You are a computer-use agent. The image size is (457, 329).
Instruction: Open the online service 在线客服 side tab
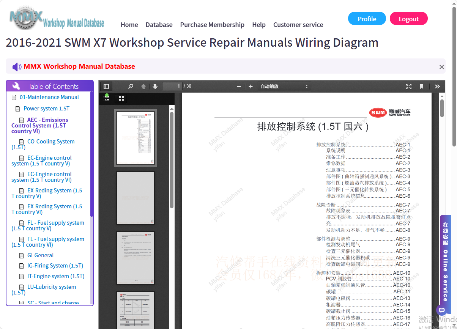point(446,261)
